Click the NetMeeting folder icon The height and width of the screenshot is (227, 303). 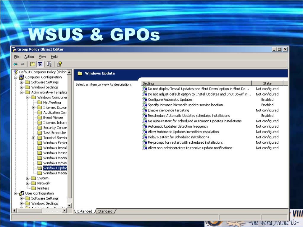[x=40, y=102]
